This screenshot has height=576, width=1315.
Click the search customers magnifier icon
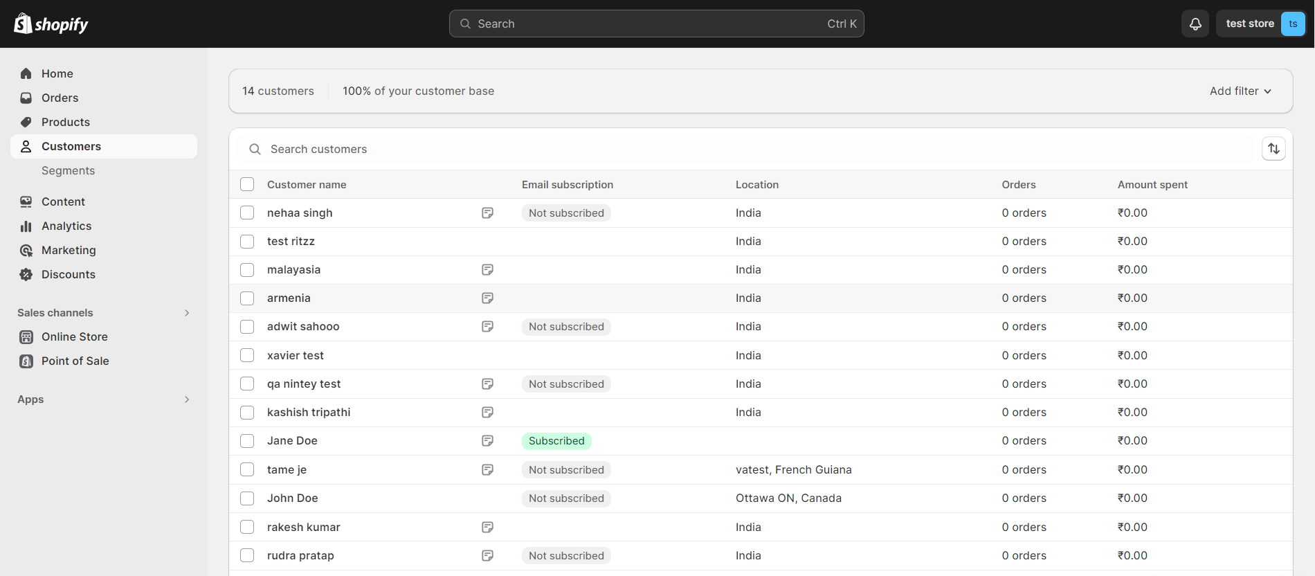(255, 149)
